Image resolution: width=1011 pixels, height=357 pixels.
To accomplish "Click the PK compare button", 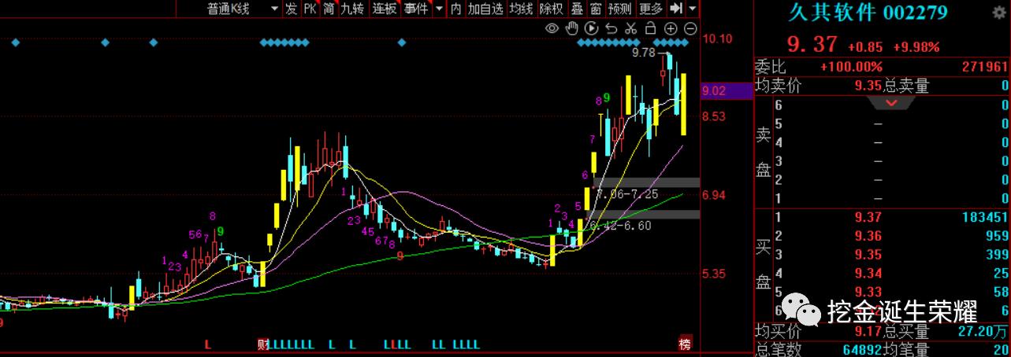I will (x=309, y=9).
